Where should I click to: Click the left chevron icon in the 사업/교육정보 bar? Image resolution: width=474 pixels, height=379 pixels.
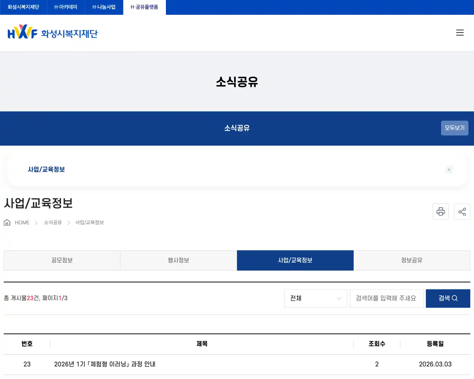point(449,170)
